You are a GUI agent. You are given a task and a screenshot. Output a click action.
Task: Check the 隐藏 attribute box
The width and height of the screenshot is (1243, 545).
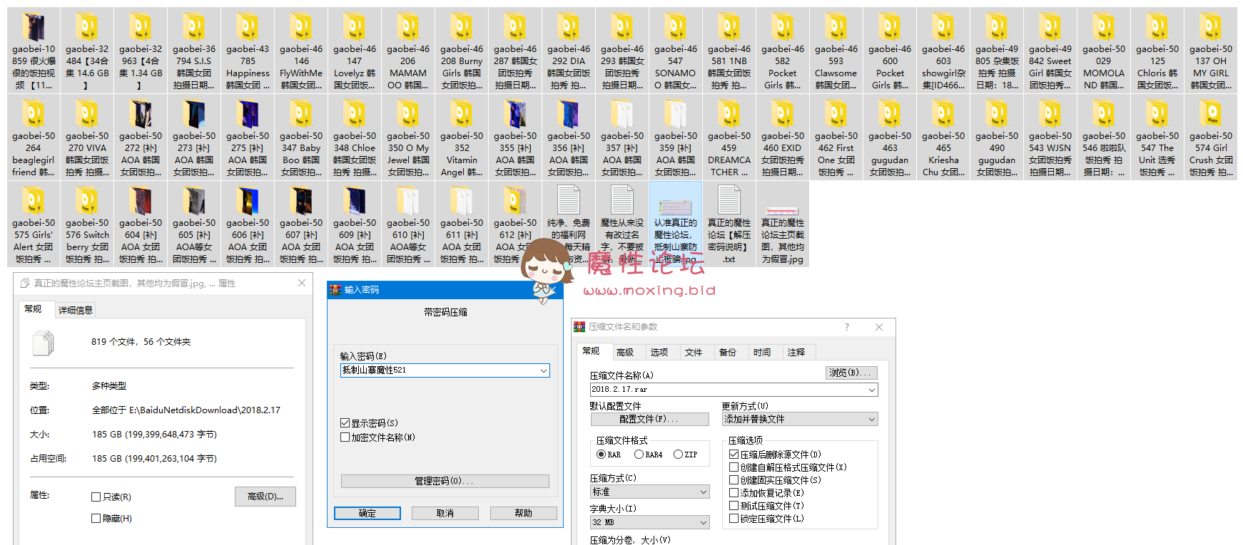click(96, 519)
